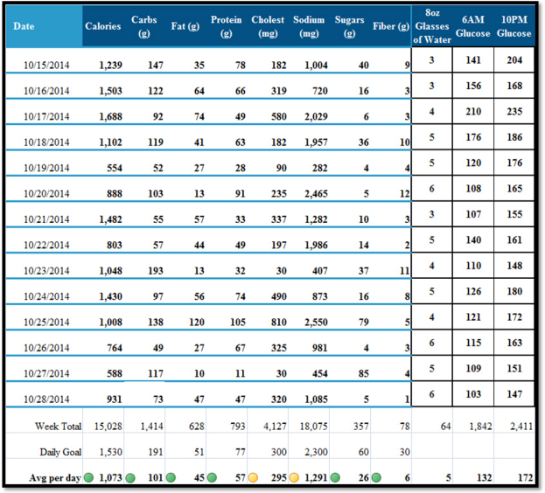545x493 pixels.
Task: Select the 10PM Glucose column header
Action: pos(514,26)
